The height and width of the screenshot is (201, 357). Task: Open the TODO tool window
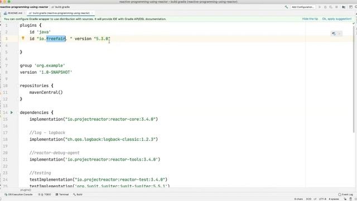45,195
